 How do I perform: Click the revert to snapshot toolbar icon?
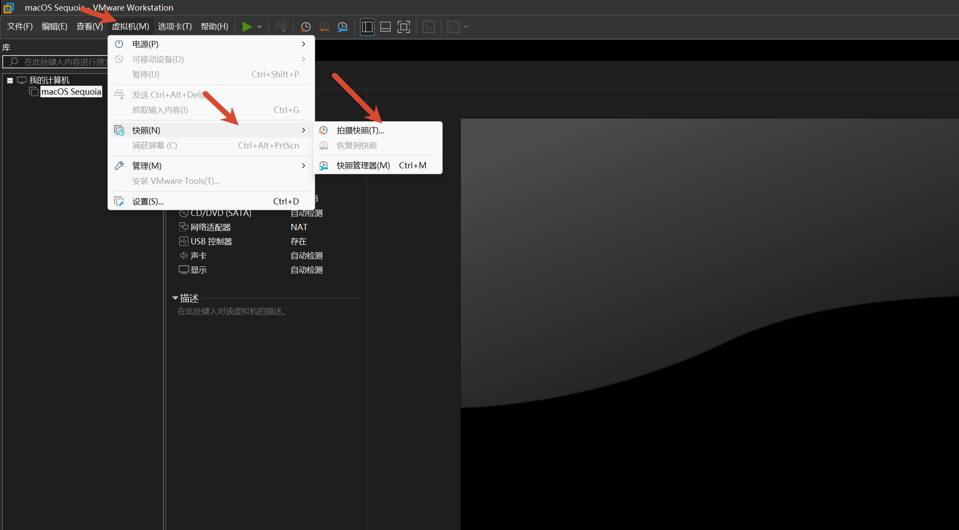[x=324, y=27]
